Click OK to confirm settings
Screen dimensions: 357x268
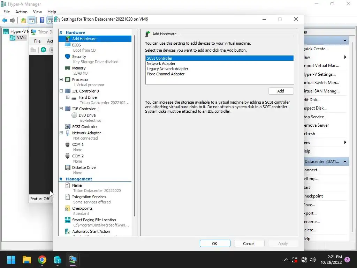click(215, 243)
